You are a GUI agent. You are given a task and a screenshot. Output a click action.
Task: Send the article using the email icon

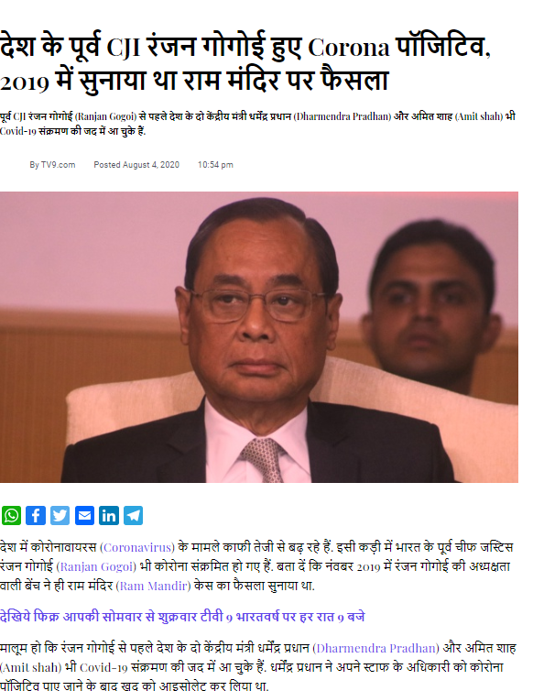coord(84,516)
